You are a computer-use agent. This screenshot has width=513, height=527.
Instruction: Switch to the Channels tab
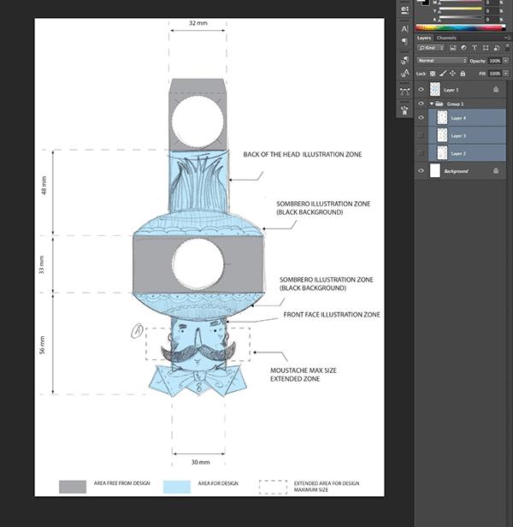point(446,38)
